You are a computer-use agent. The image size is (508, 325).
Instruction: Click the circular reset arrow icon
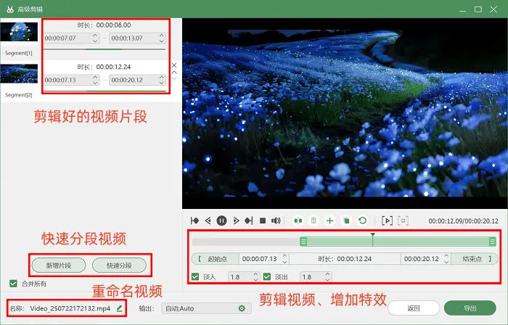click(x=363, y=221)
